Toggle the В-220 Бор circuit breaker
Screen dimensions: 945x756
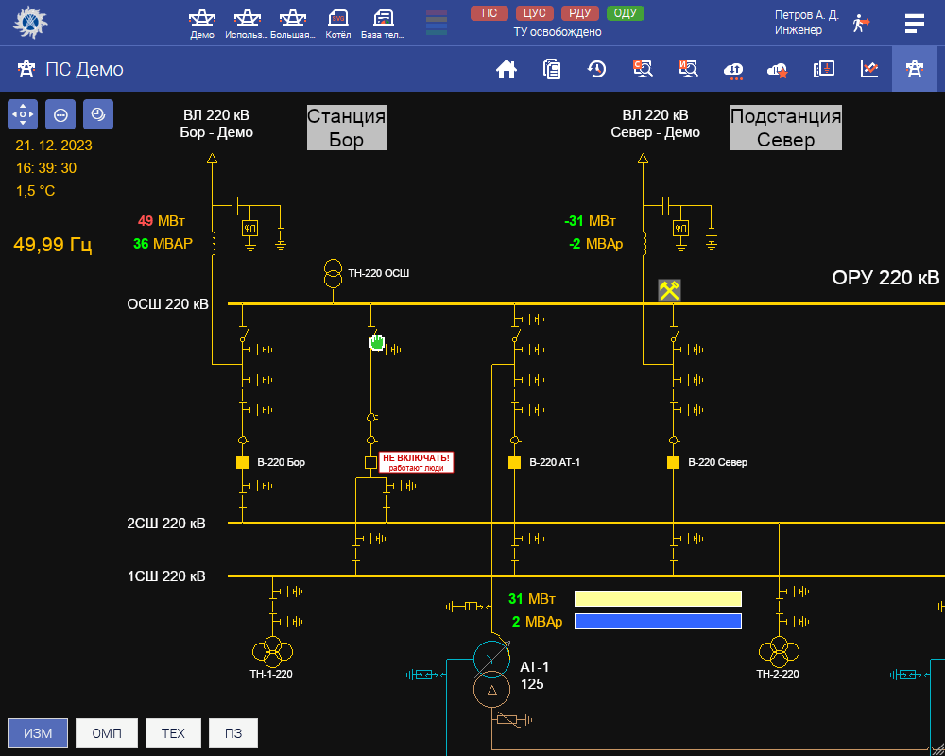243,463
